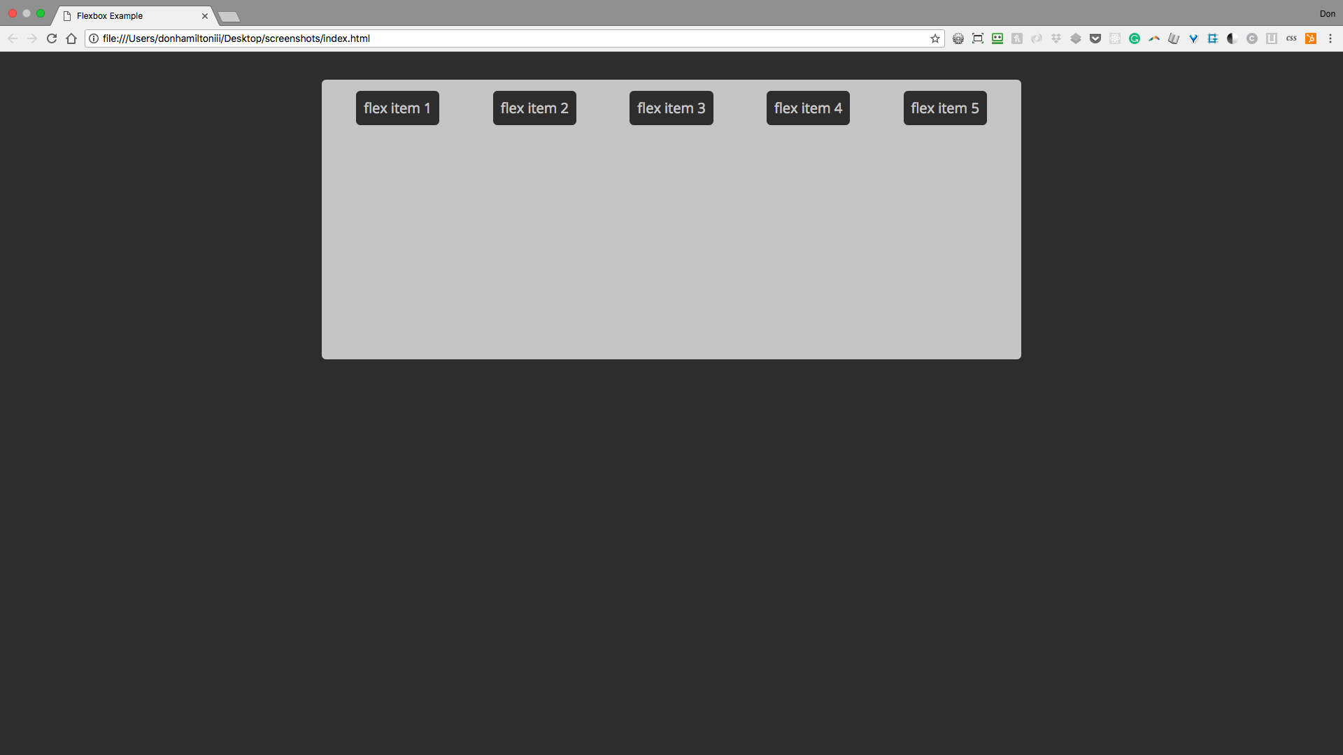
Task: Click the forward navigation arrow button
Action: coord(31,38)
